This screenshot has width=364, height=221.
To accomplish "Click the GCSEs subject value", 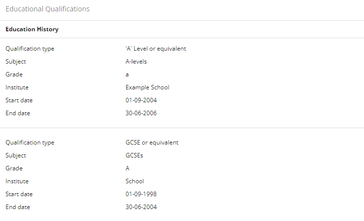I will click(x=134, y=155).
